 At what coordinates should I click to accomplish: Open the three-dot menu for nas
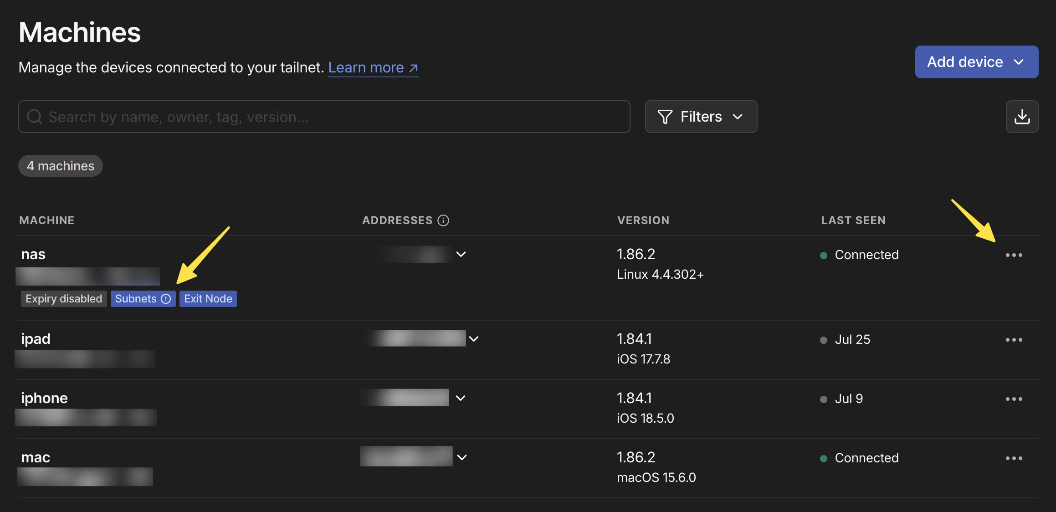(x=1014, y=255)
